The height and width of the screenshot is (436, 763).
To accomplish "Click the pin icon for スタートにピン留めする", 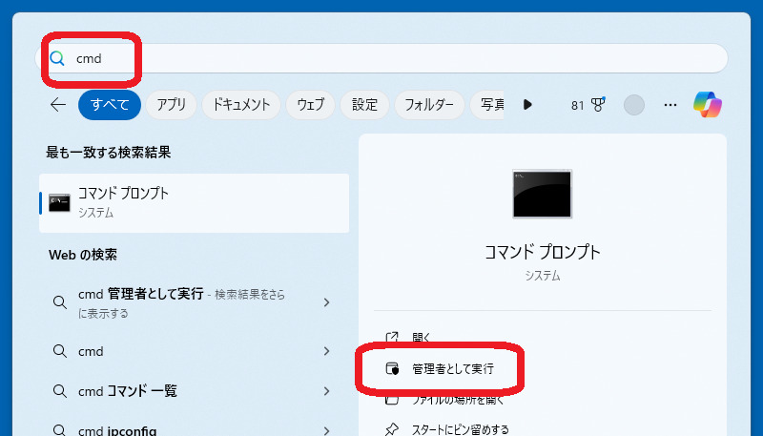I will coord(392,429).
